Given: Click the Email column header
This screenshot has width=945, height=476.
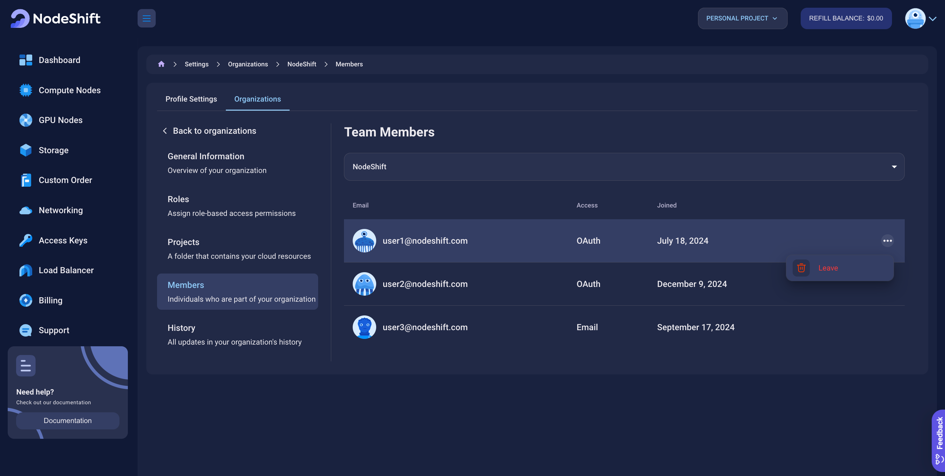Looking at the screenshot, I should [x=361, y=205].
